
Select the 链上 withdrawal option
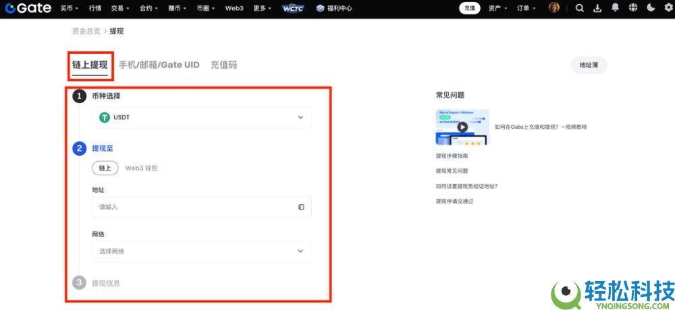tap(105, 168)
